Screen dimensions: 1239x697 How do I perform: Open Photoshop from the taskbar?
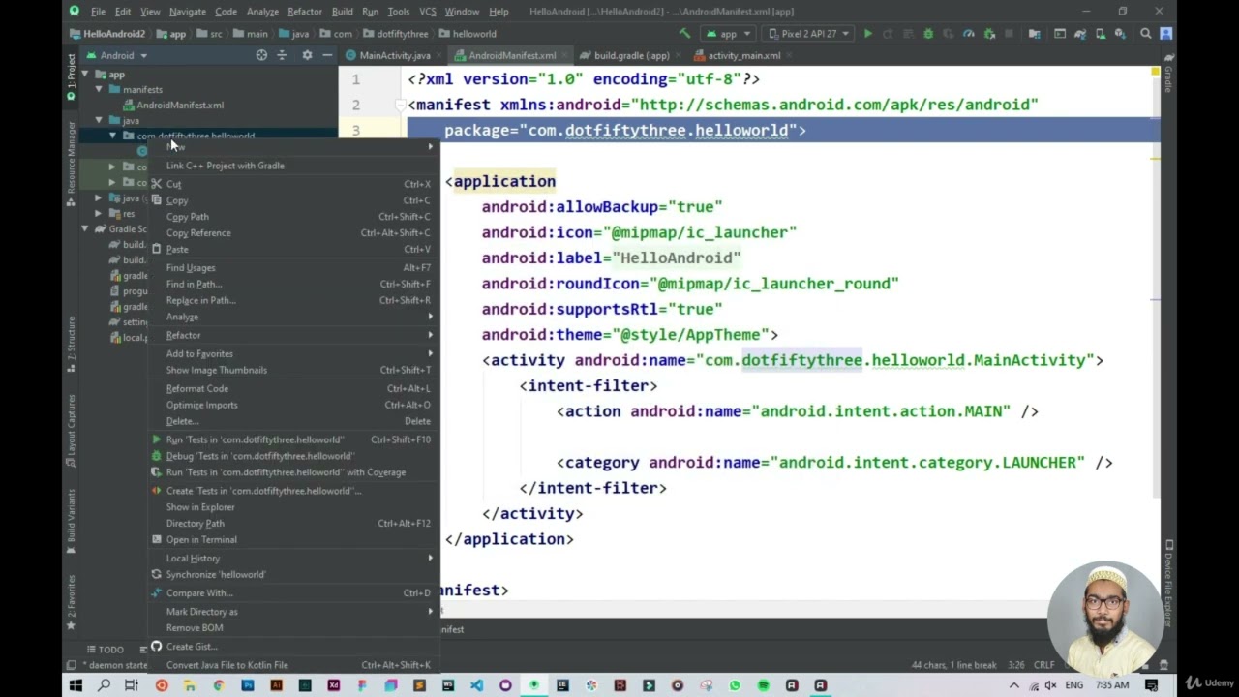(x=248, y=685)
